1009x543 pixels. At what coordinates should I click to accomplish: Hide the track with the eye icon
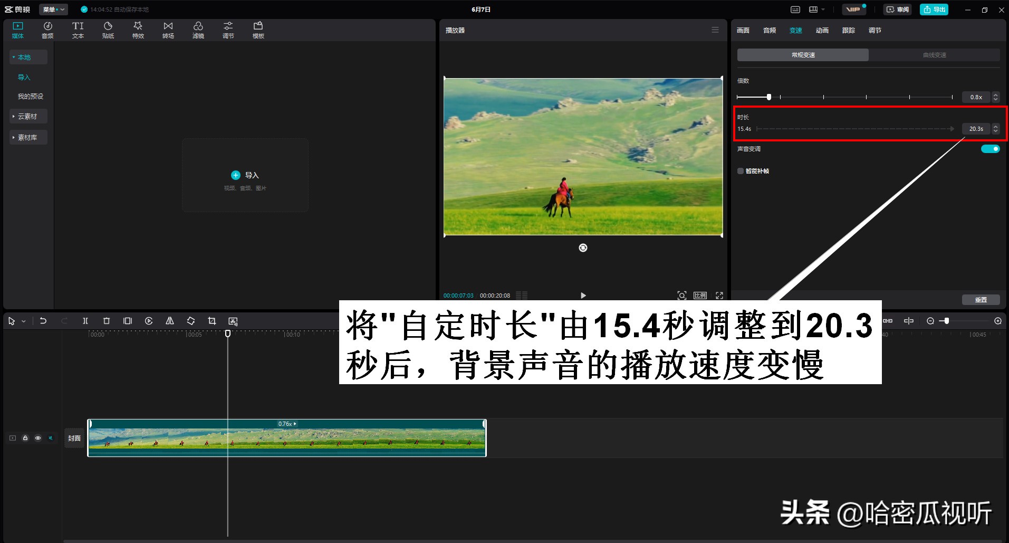coord(37,437)
